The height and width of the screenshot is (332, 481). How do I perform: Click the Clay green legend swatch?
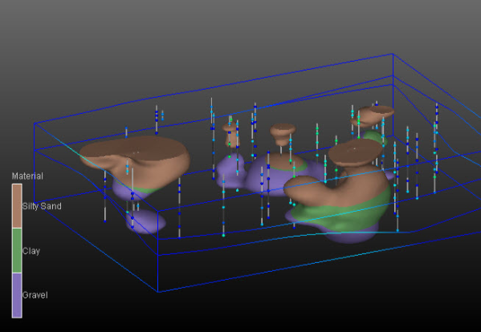(x=17, y=250)
